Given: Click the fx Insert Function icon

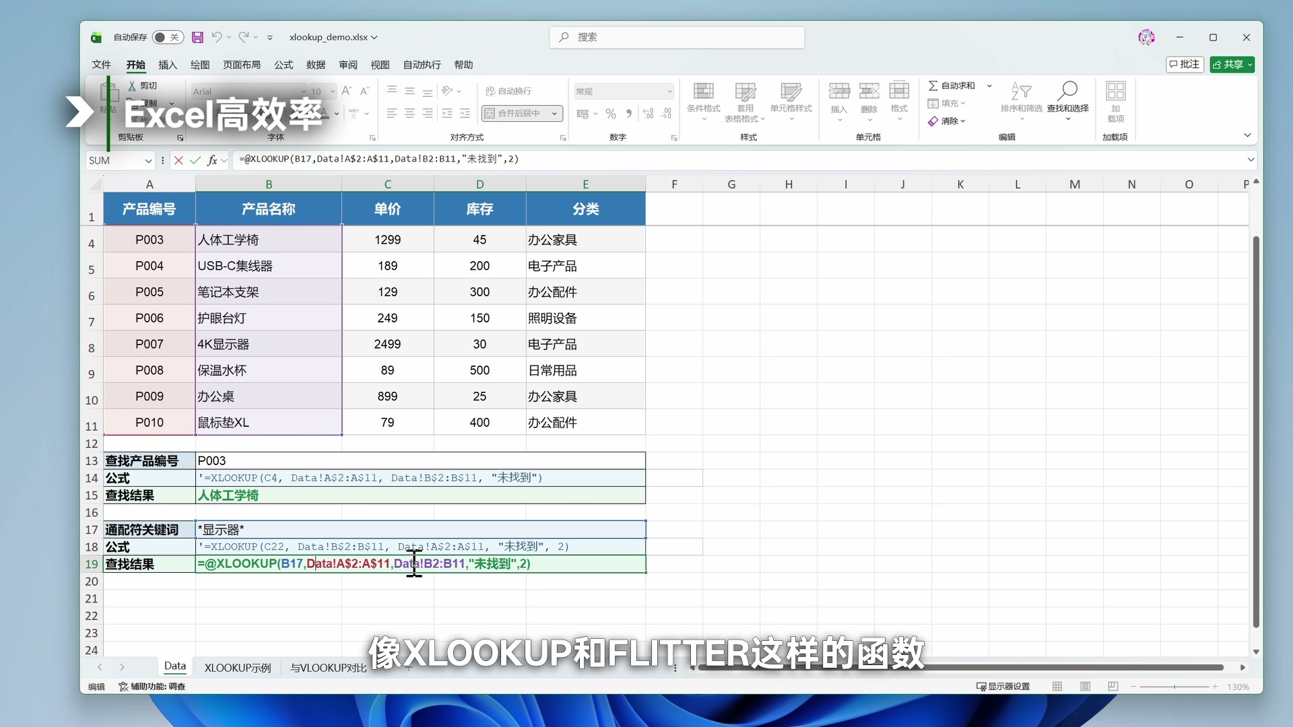Looking at the screenshot, I should point(212,160).
